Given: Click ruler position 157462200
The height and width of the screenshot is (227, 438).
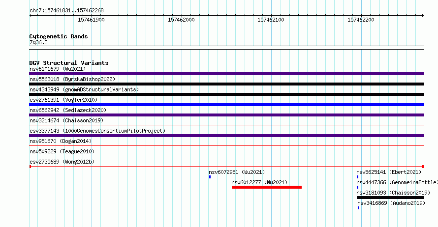Looking at the screenshot, I should click(x=361, y=20).
